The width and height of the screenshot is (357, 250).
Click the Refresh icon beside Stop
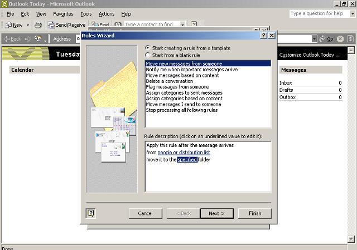tap(350, 39)
